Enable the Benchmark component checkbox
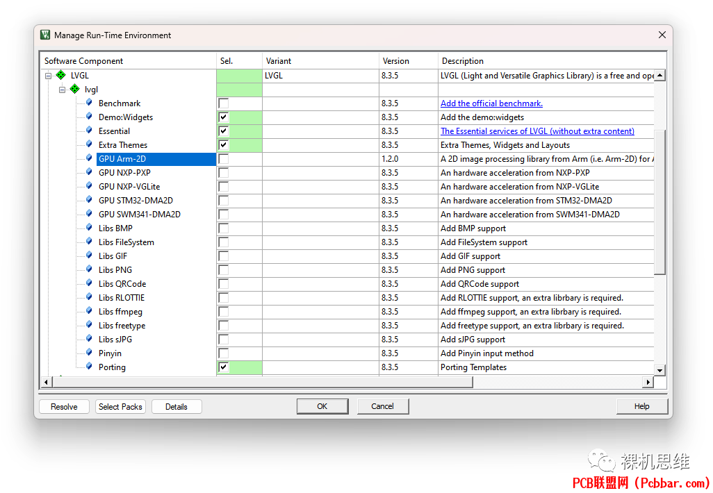The width and height of the screenshot is (713, 493). coord(223,103)
